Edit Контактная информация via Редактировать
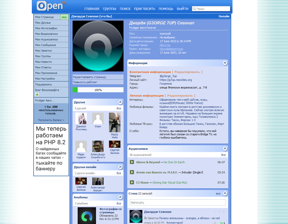Screen dimensions: 288x224 (187, 72)
